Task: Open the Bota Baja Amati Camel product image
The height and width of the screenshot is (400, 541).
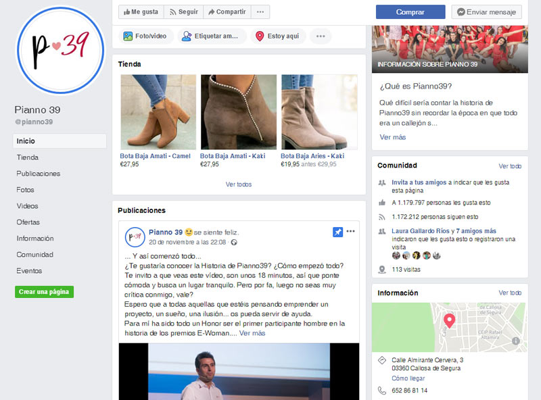Action: [156, 111]
